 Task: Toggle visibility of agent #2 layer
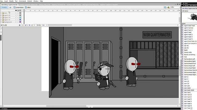[16, 15]
